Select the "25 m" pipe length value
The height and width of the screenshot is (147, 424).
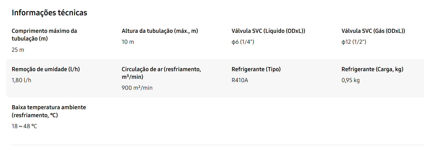[x=18, y=50]
